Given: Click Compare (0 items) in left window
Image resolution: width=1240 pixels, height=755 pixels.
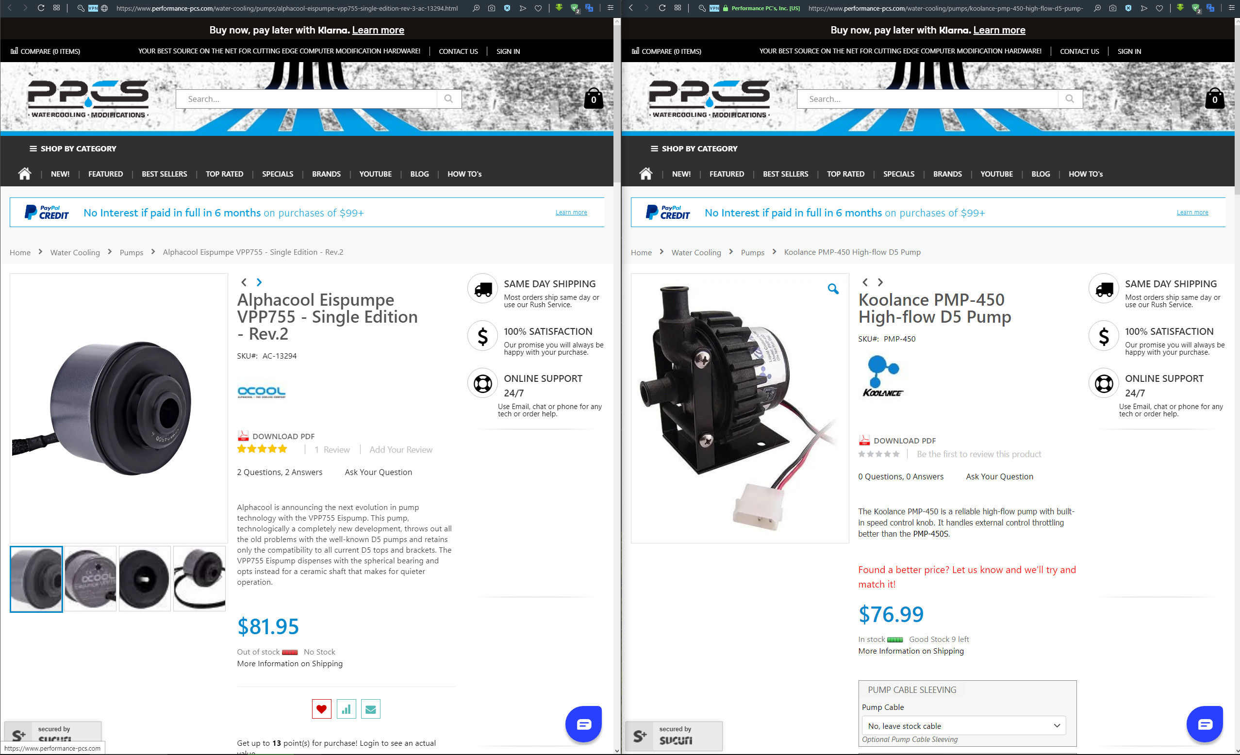Looking at the screenshot, I should point(45,51).
